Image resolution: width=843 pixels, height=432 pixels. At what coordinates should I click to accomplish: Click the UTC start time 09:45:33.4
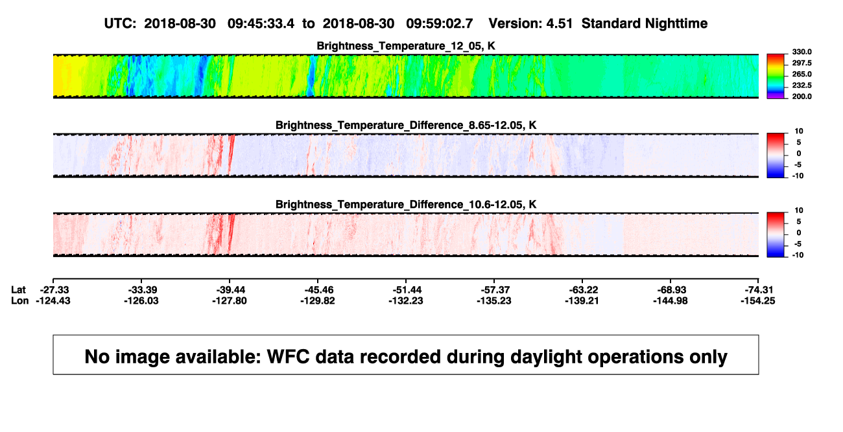coord(261,23)
